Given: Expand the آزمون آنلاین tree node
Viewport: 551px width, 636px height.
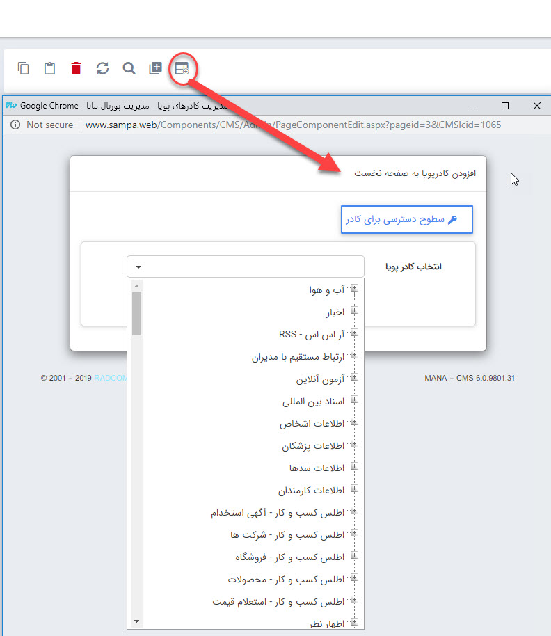Looking at the screenshot, I should point(353,378).
